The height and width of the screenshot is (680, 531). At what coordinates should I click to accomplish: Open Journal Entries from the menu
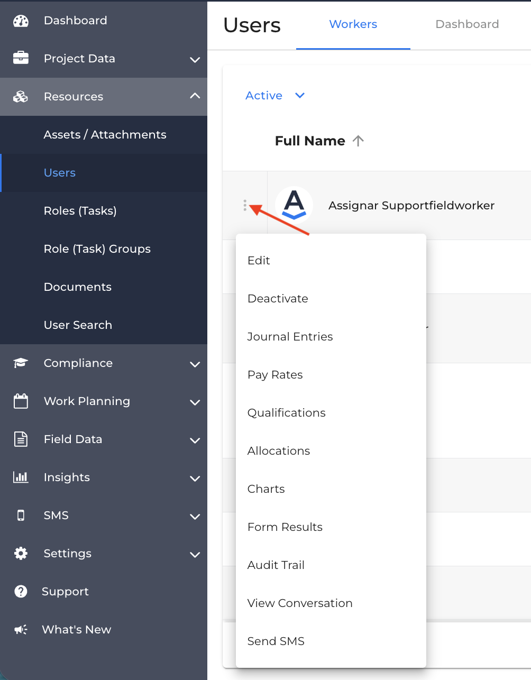tap(331, 336)
